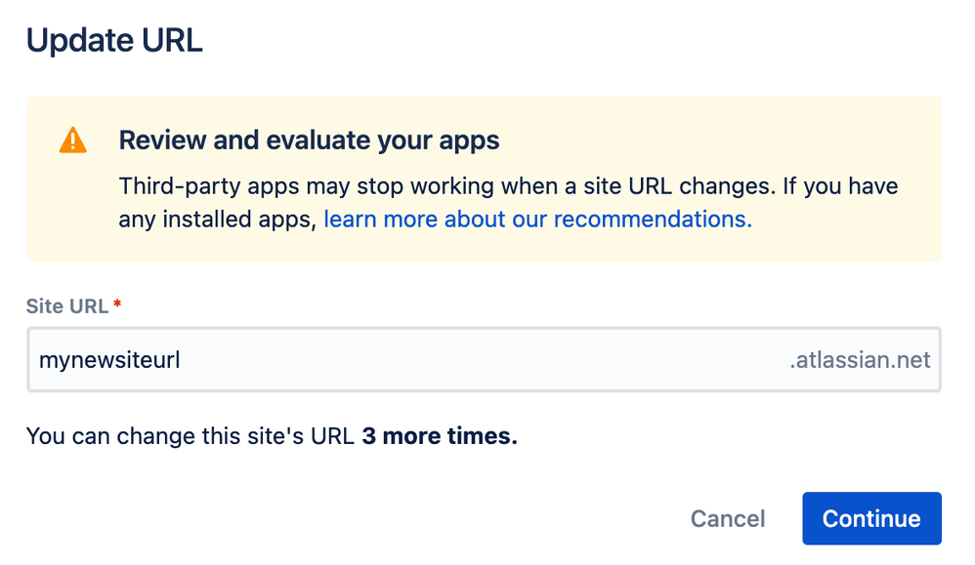Image resolution: width=975 pixels, height=565 pixels.
Task: Click the Update URL dialog title
Action: [x=114, y=41]
